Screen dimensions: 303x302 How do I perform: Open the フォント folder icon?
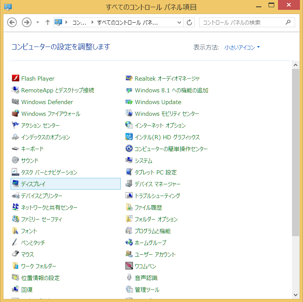(16, 231)
